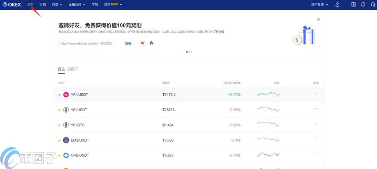Click the YFII/USDT trend chart

click(268, 94)
